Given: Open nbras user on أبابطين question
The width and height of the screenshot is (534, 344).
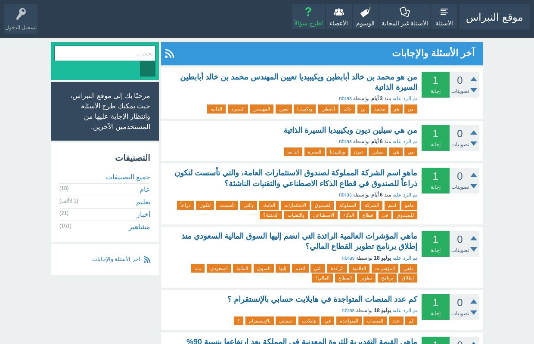Looking at the screenshot, I should coord(345,98).
